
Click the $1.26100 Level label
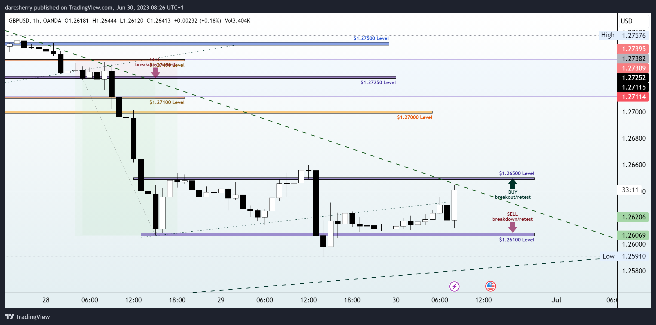point(517,240)
